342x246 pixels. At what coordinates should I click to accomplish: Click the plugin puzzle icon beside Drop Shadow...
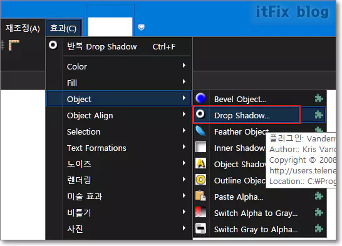click(x=319, y=115)
